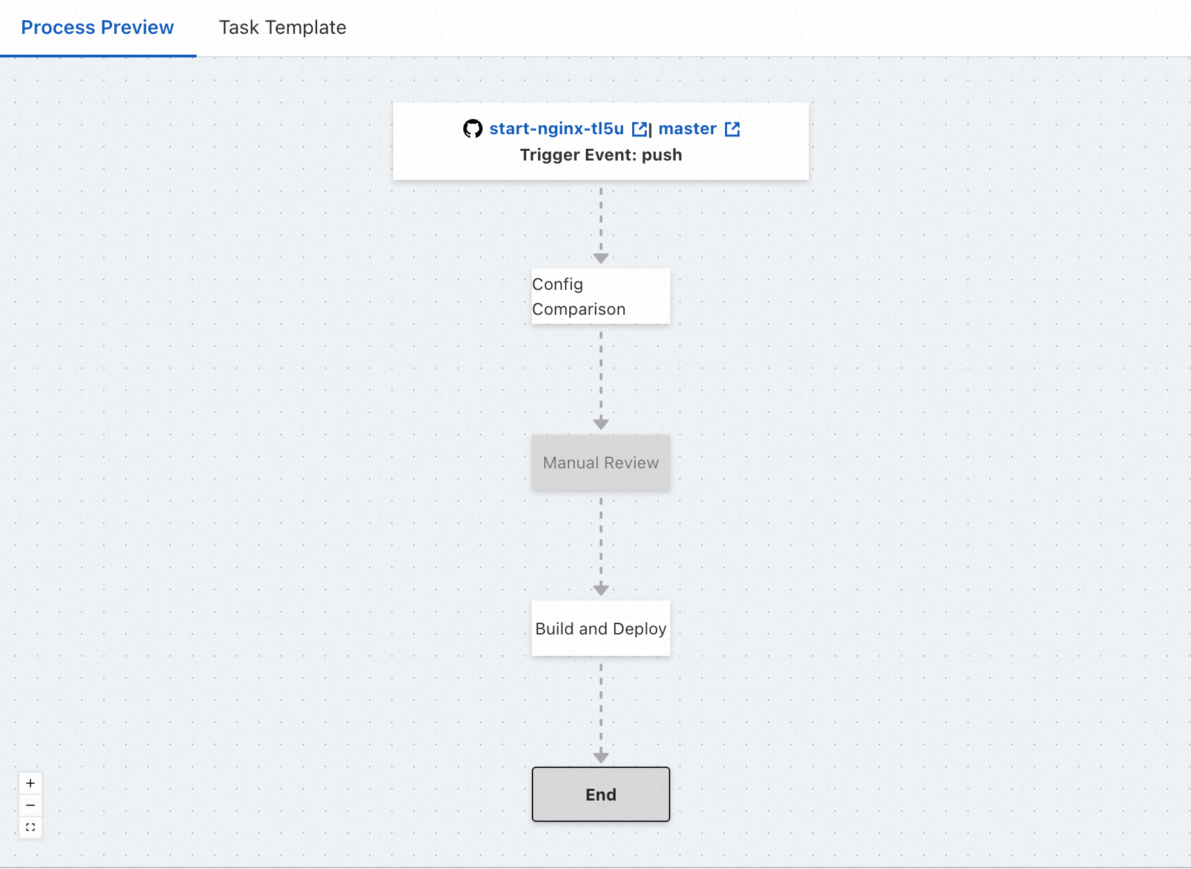Select the Config Comparison node

pos(600,296)
